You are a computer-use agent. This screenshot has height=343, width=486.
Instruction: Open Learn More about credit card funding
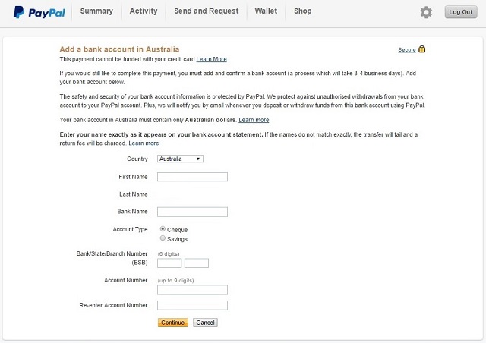click(x=211, y=59)
